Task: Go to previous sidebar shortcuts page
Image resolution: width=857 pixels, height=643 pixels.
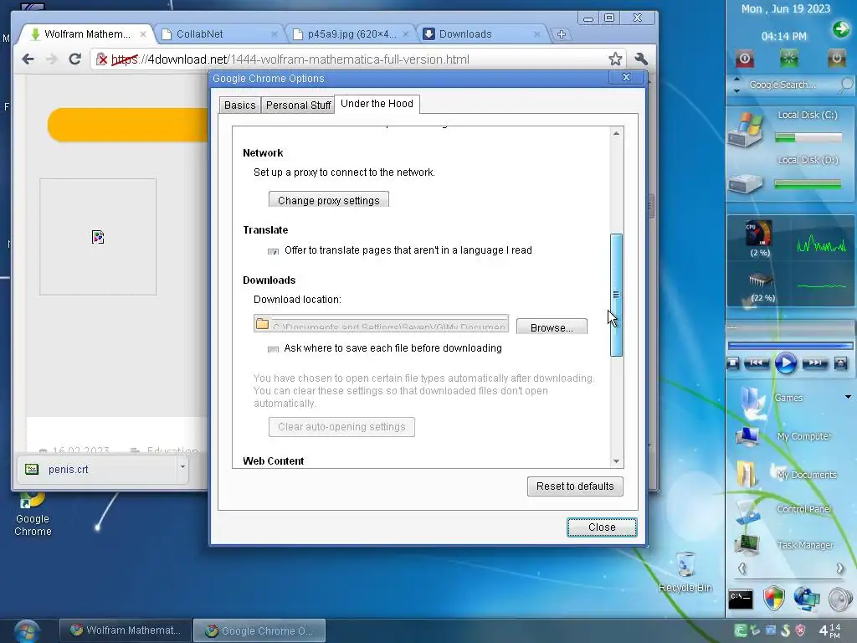Action: tap(742, 568)
